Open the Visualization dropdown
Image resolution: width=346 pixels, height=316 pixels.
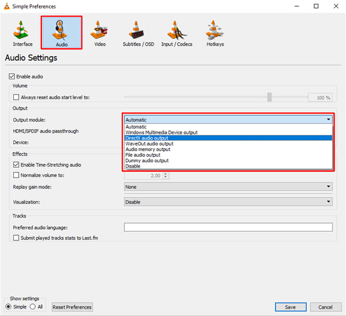228,202
